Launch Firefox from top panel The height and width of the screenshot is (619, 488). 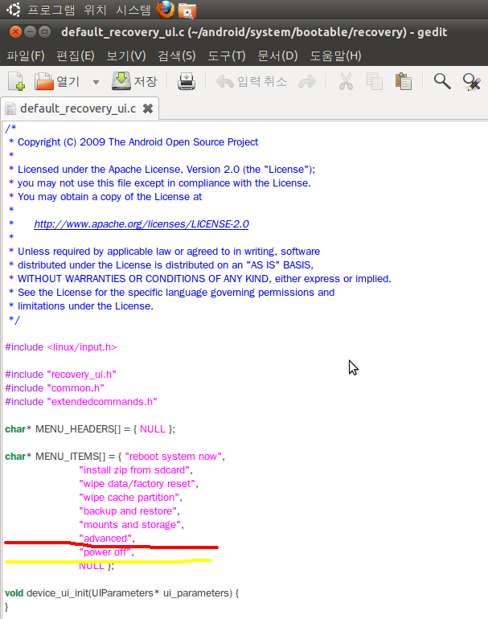166,10
